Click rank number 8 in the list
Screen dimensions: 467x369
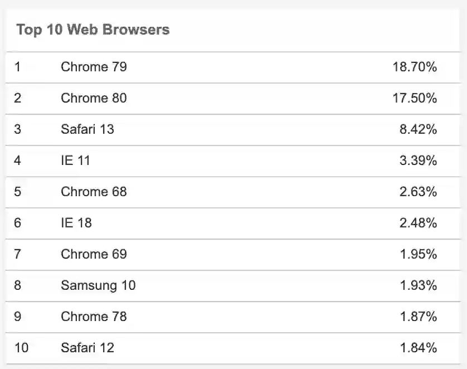pos(18,285)
